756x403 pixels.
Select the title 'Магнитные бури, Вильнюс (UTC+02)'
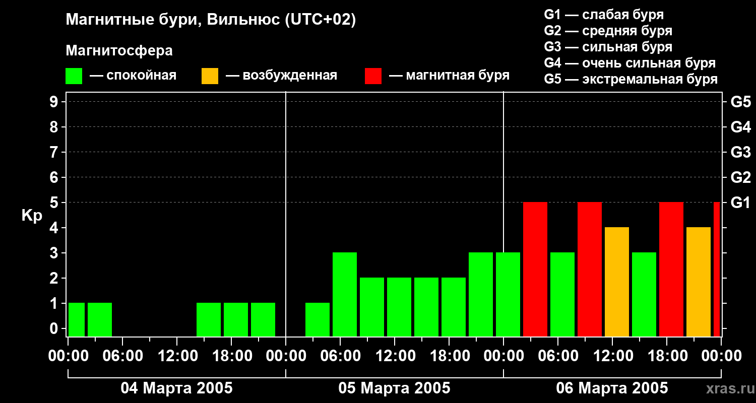(211, 20)
